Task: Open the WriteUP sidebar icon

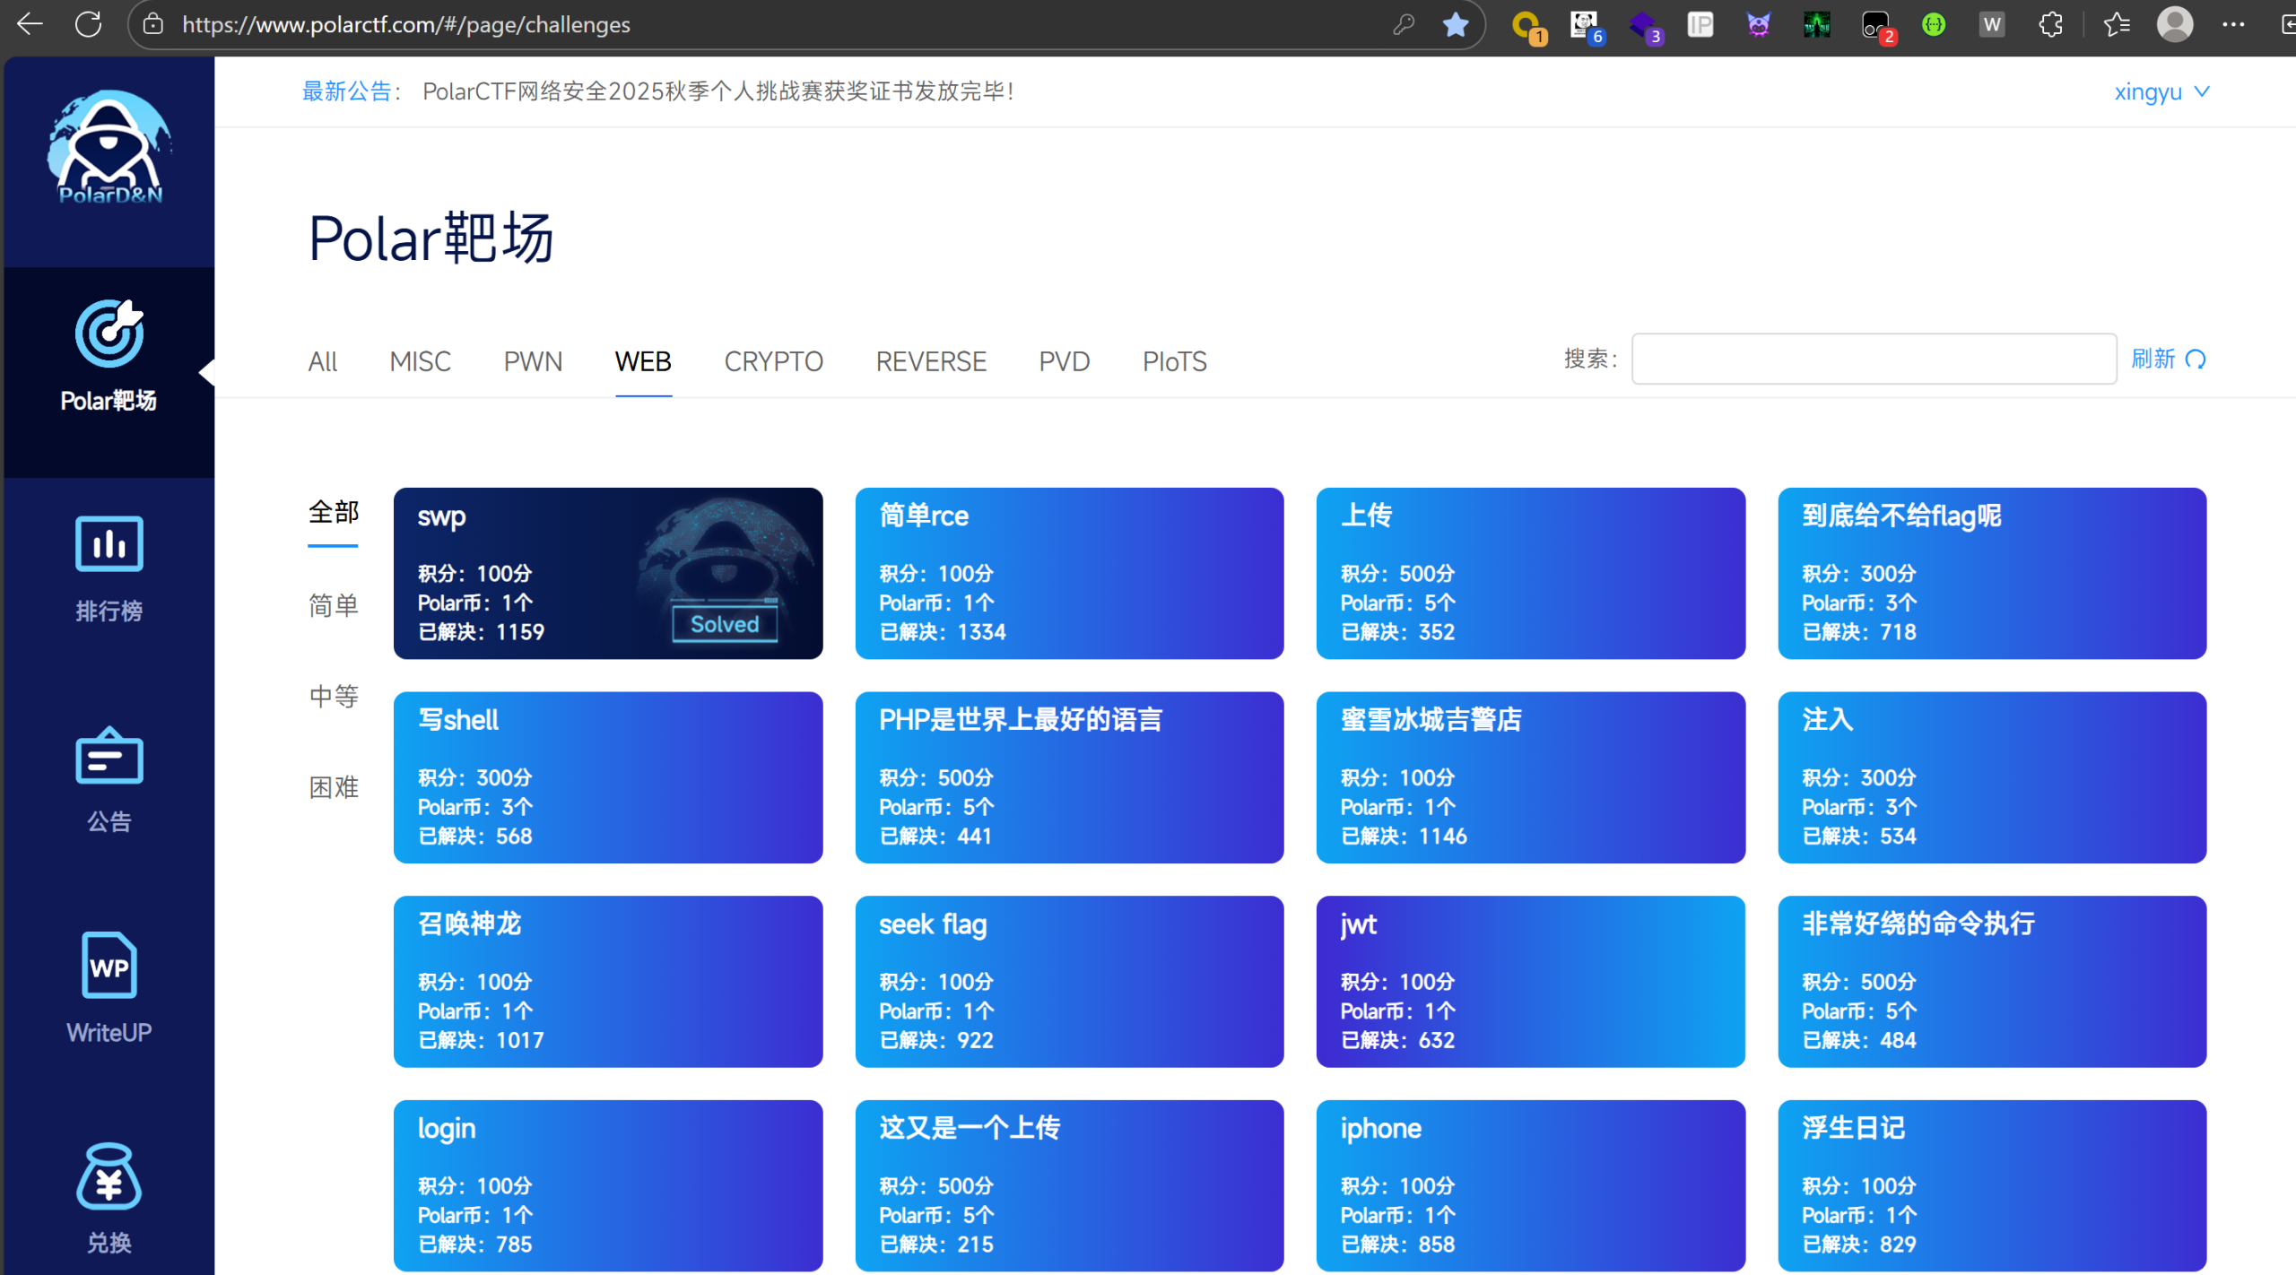Action: point(109,966)
